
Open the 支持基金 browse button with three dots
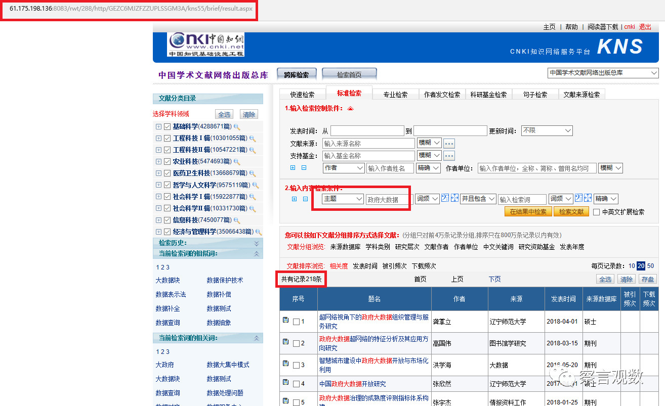[449, 156]
